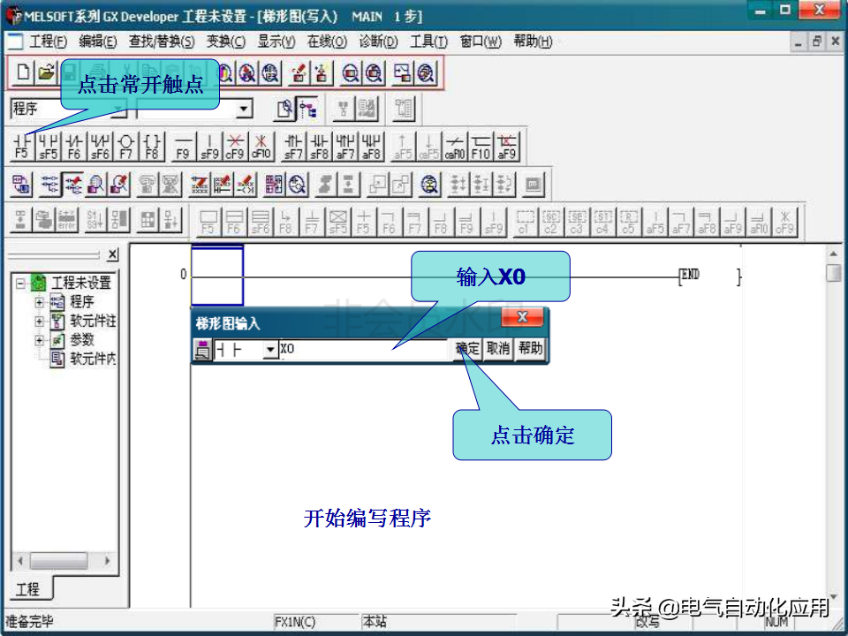Select normally open contact F5 button
848x636 pixels.
21,147
